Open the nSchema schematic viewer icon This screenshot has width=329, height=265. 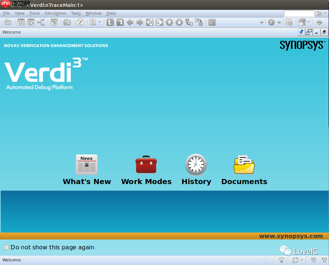(x=31, y=22)
